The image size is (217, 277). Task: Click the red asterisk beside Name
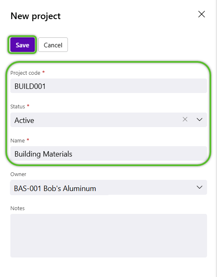28,140
